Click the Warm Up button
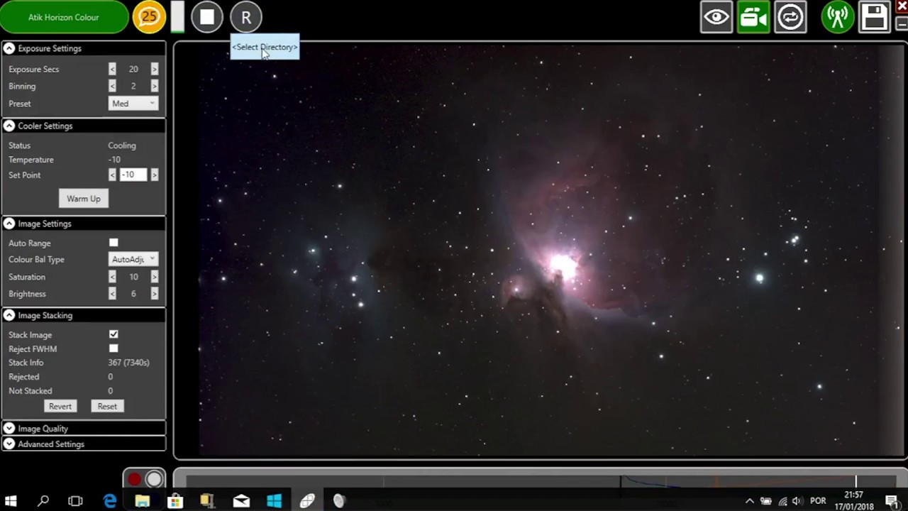 (84, 199)
